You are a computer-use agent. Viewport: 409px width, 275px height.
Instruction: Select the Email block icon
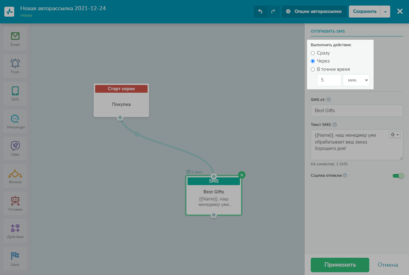point(15,38)
